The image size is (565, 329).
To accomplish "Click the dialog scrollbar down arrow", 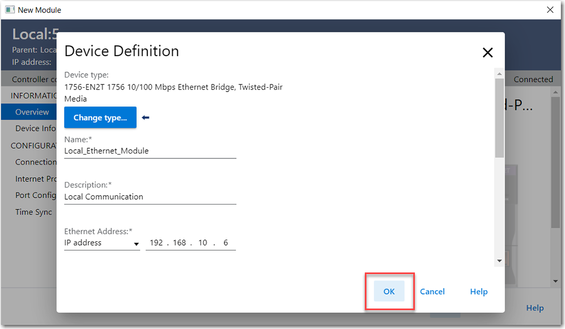I will point(499,261).
